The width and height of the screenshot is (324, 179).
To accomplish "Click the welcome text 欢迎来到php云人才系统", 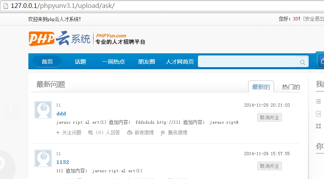I will [54, 19].
